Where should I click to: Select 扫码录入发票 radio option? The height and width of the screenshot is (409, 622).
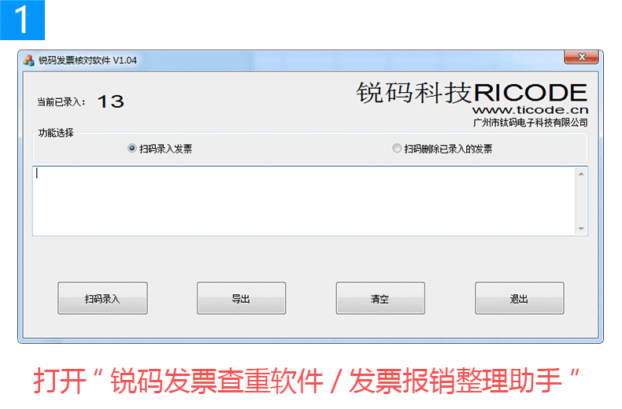pyautogui.click(x=132, y=149)
